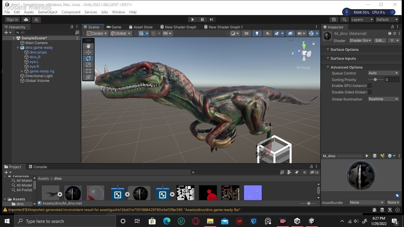Select the Rotate tool

click(x=88, y=59)
